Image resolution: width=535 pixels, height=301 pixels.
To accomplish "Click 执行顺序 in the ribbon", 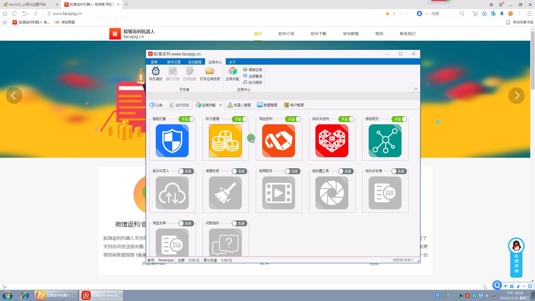I will 252,82.
